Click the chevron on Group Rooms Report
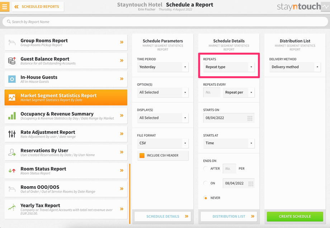The width and height of the screenshot is (330, 228). coord(122,42)
